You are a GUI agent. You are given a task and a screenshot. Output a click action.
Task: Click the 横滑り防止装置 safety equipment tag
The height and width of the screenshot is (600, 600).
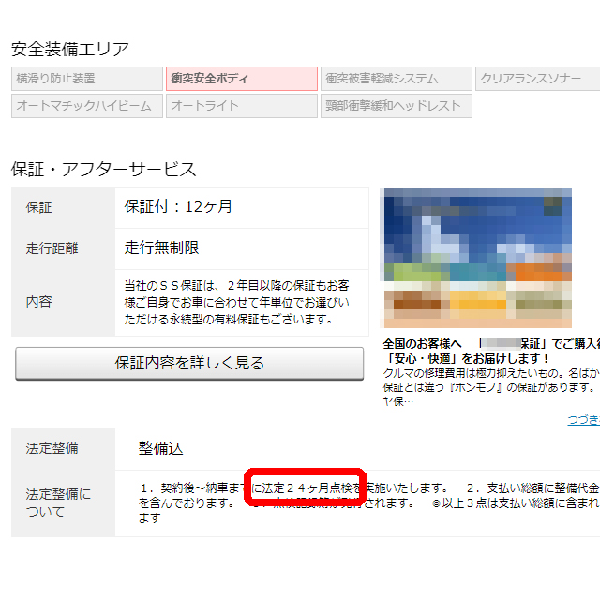[87, 79]
